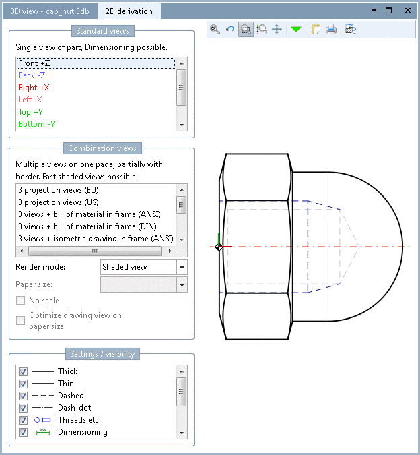Image resolution: width=420 pixels, height=455 pixels.
Task: Switch to the 3D view - cap_nut.3db tab
Action: pos(50,11)
